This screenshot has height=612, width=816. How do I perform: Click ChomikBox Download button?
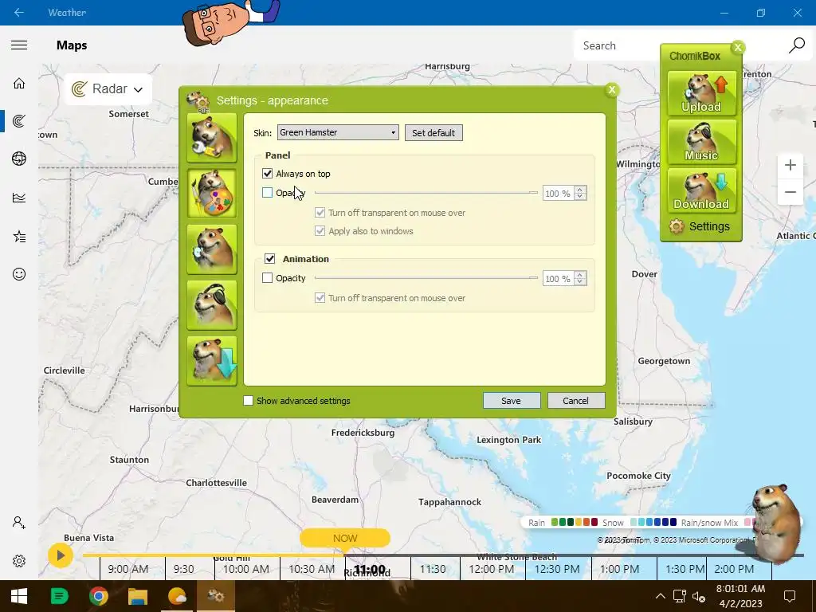[x=701, y=190]
